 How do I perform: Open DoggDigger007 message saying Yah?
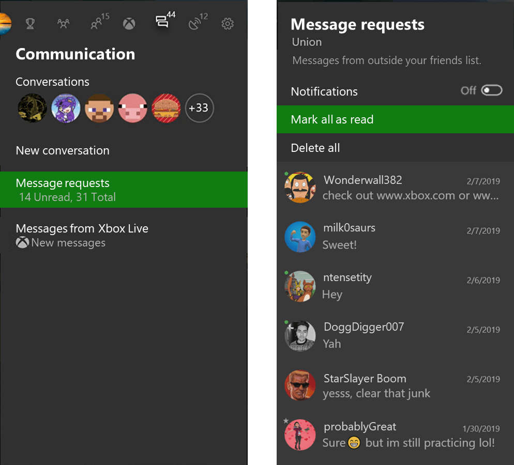(396, 335)
